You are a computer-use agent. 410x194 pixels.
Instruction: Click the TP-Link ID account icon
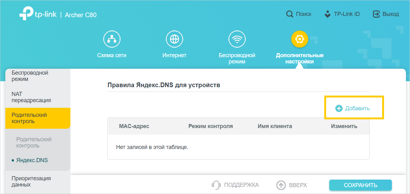pyautogui.click(x=327, y=14)
